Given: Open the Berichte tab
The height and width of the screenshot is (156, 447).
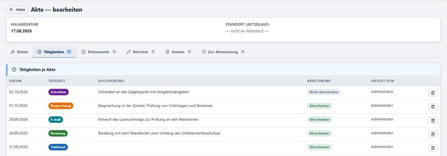Looking at the screenshot, I should [x=141, y=52].
